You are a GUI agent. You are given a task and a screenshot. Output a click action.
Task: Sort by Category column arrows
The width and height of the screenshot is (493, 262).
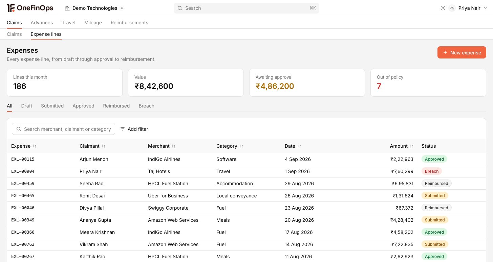[241, 146]
